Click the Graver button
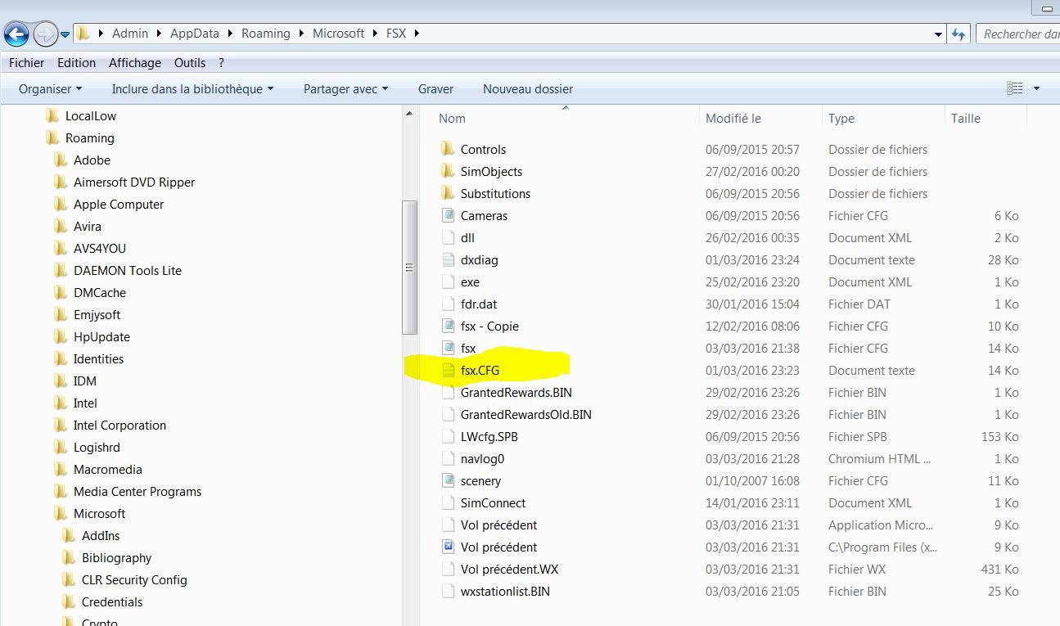Image resolution: width=1060 pixels, height=626 pixels. [x=435, y=88]
